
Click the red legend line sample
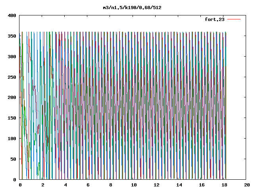tap(234, 19)
